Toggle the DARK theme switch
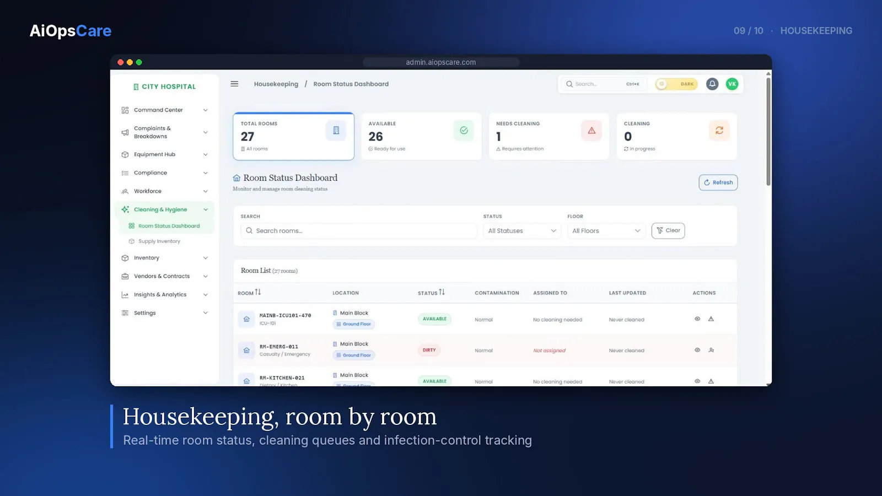This screenshot has width=882, height=496. 676,84
